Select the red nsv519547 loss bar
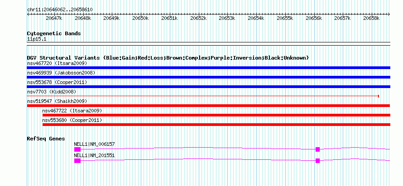 (x=208, y=106)
